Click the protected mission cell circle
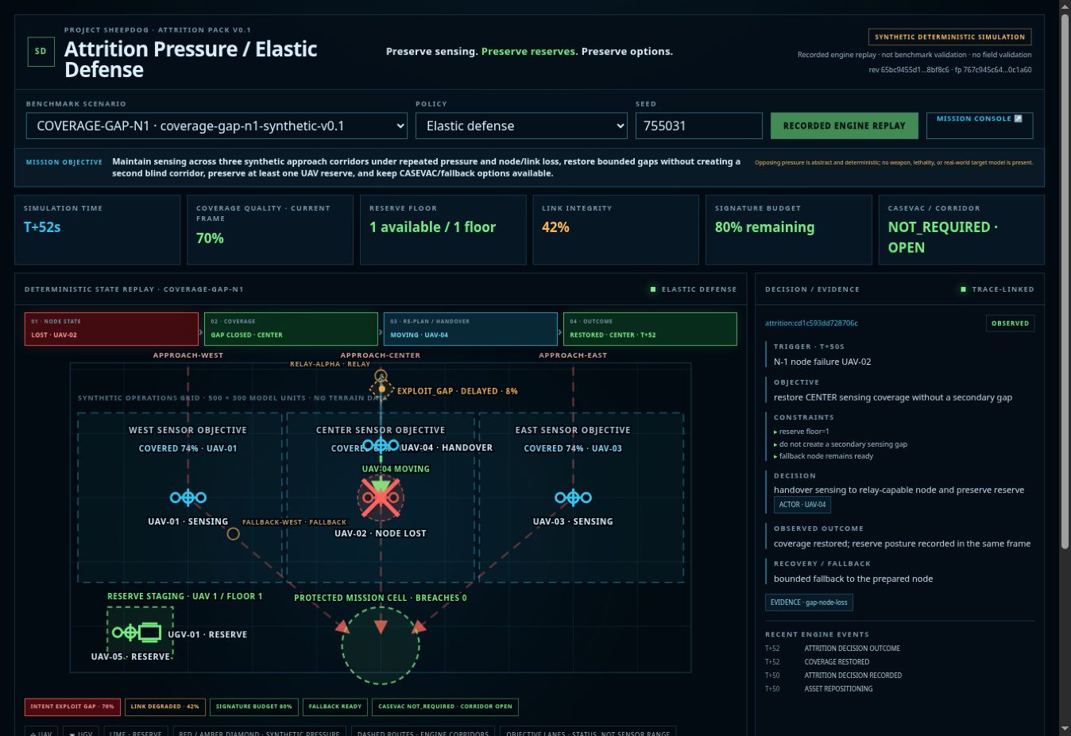The width and height of the screenshot is (1071, 736). pos(381,645)
